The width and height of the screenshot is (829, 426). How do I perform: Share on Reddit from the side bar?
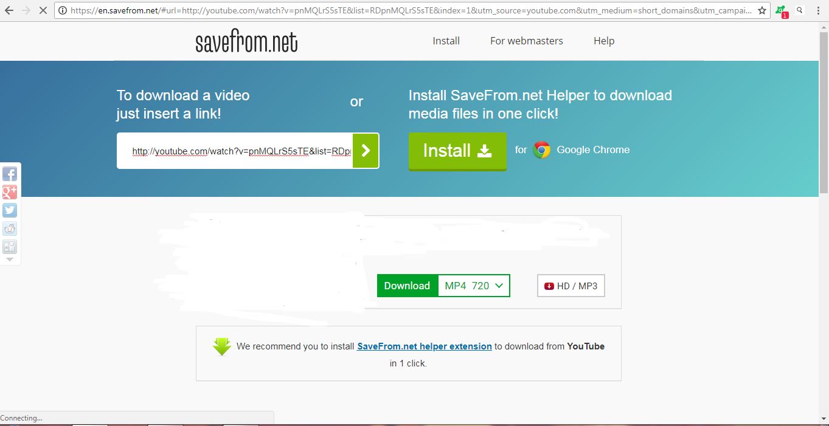tap(10, 229)
